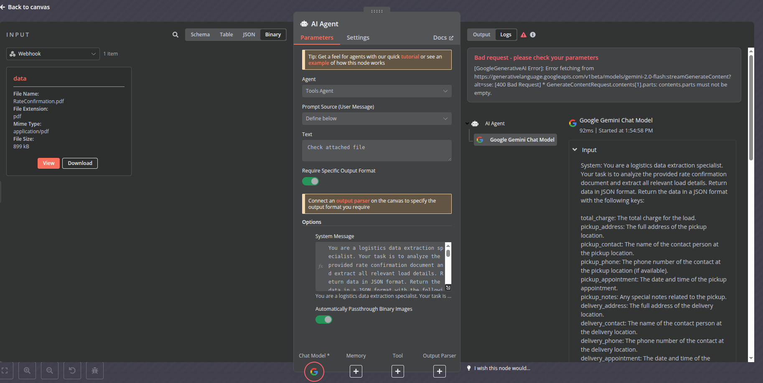This screenshot has width=763, height=383.
Task: Click the reset zoom icon
Action: tap(72, 370)
